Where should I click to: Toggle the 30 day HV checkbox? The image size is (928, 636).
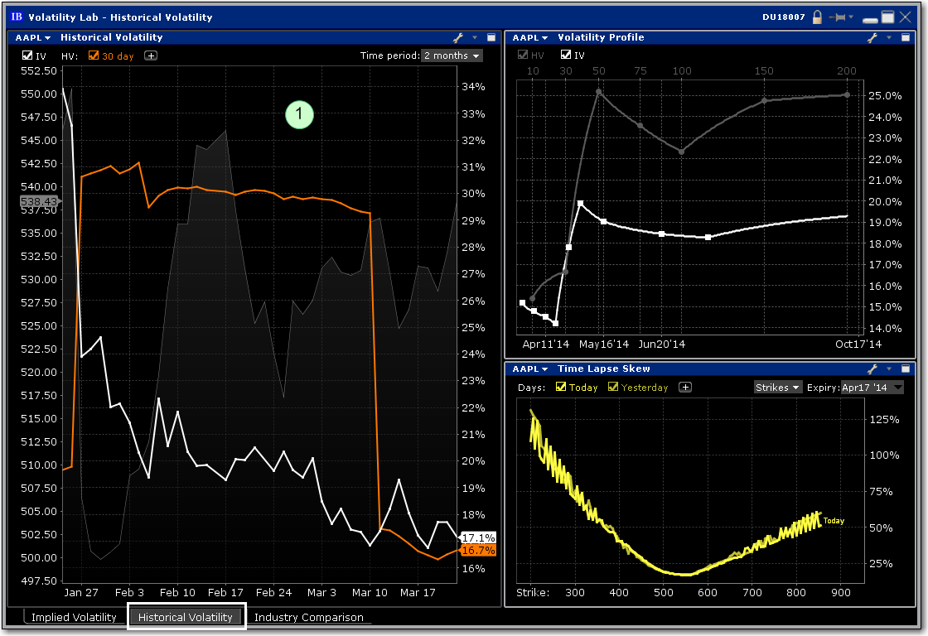pyautogui.click(x=94, y=55)
